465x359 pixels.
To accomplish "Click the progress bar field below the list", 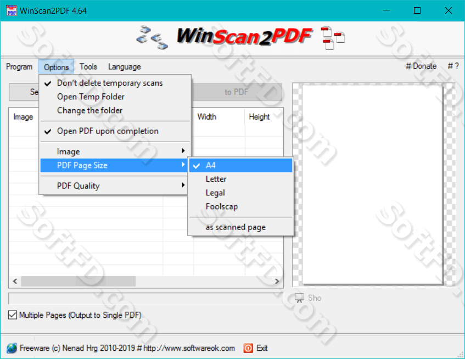I will pos(146,299).
